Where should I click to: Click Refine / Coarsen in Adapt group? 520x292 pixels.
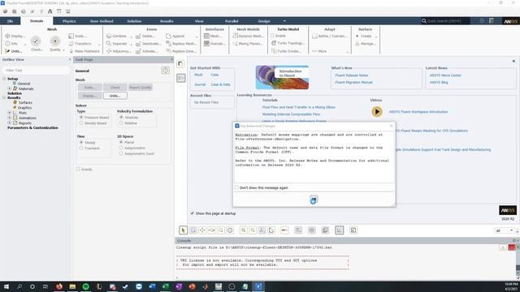pyautogui.click(x=330, y=36)
